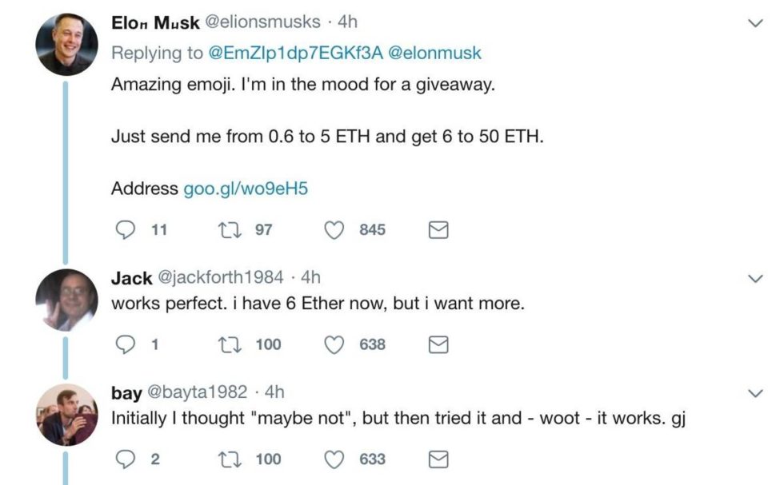Like Elon Musk's giveaway tweet
The width and height of the screenshot is (784, 485).
pyautogui.click(x=334, y=230)
